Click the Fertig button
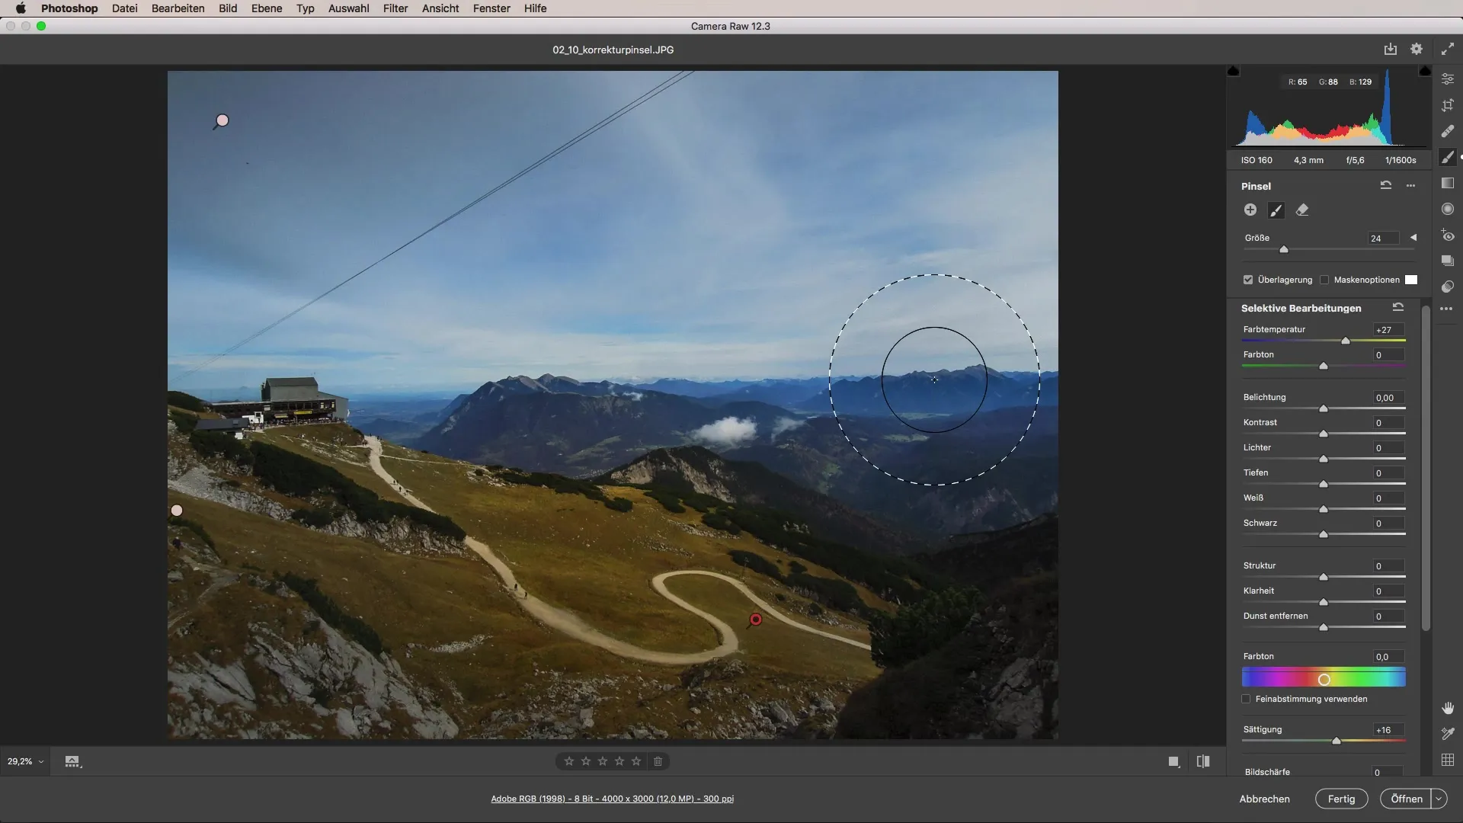 click(x=1341, y=799)
